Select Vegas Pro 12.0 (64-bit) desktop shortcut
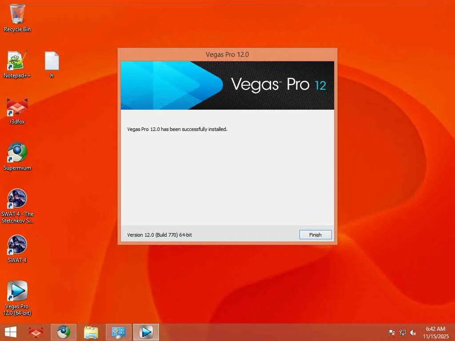The image size is (455, 341). [x=17, y=298]
